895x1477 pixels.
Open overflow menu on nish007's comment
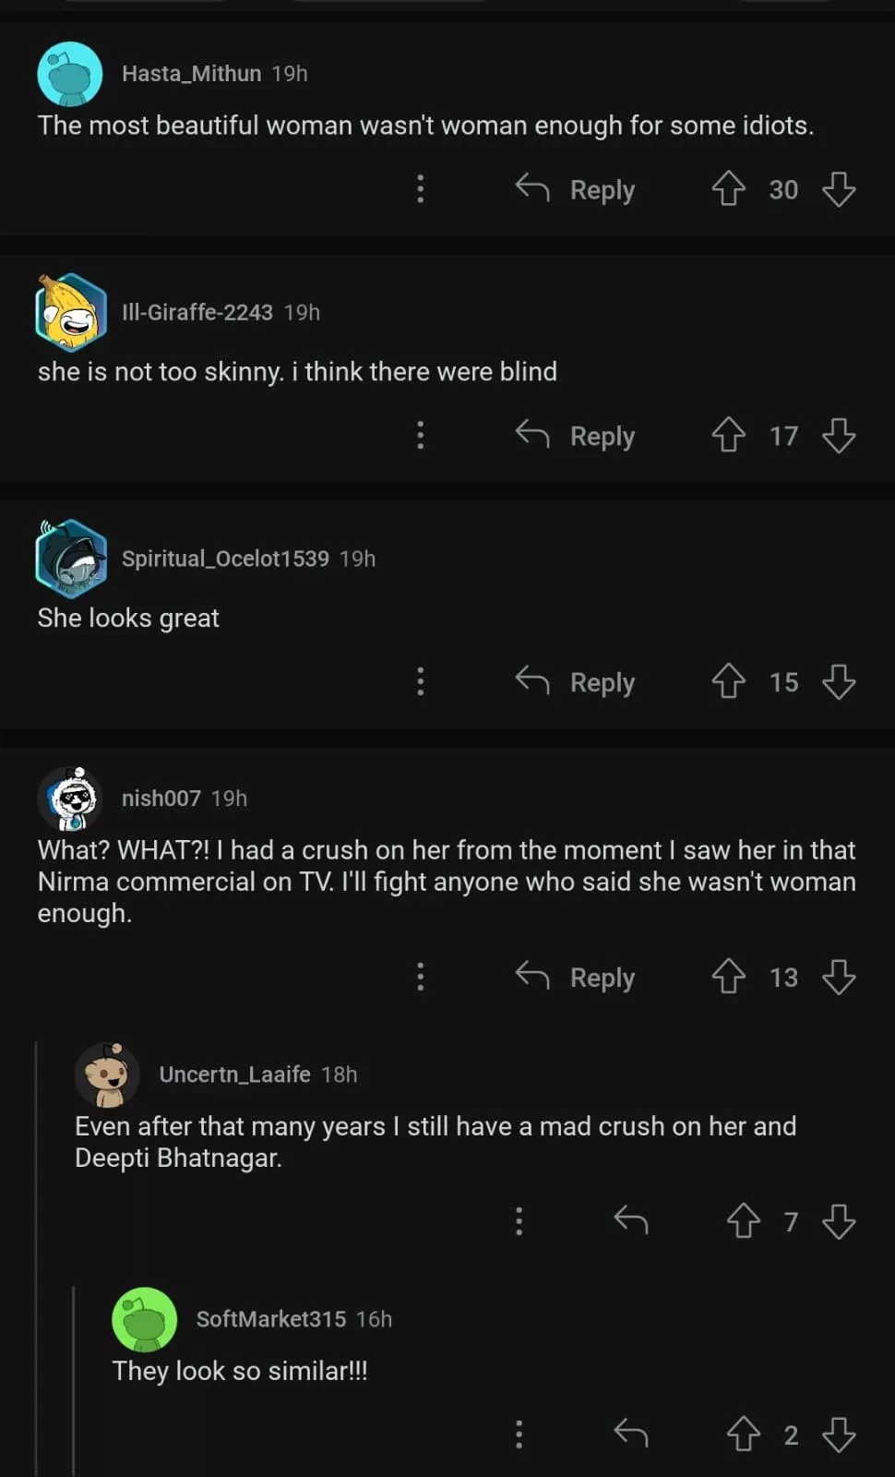[421, 977]
